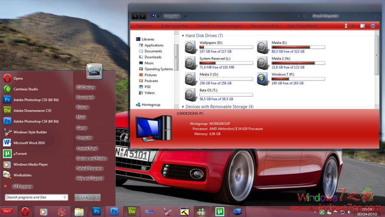Go forward in the Explorer window
Viewport: 385px width, 217px height.
[142, 16]
